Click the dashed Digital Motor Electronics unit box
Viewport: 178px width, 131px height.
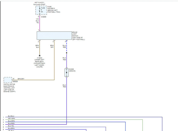click(8, 80)
